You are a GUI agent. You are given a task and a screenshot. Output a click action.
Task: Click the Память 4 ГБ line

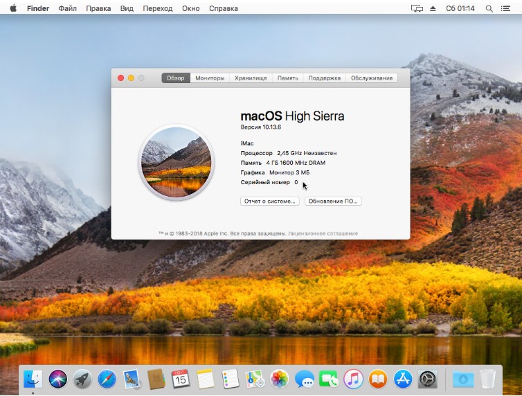[283, 163]
